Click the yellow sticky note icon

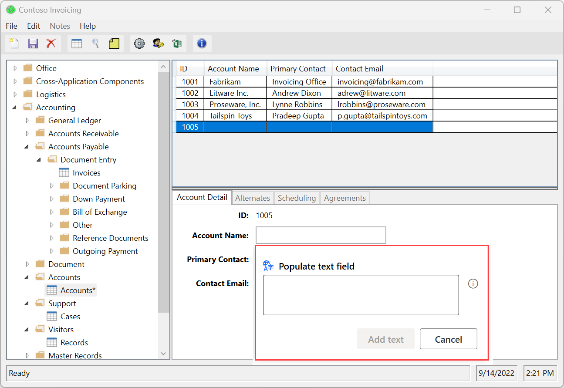pyautogui.click(x=114, y=44)
